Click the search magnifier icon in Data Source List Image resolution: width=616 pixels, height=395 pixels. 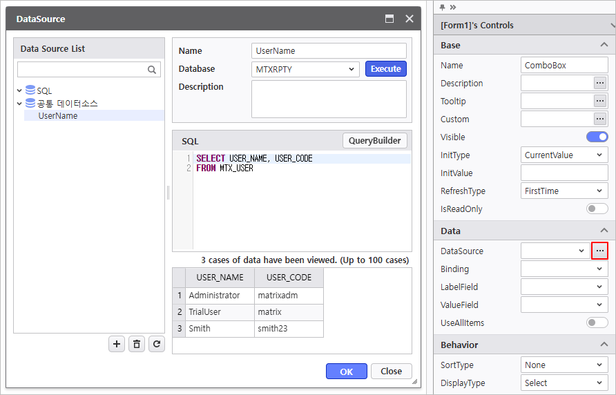(x=152, y=70)
